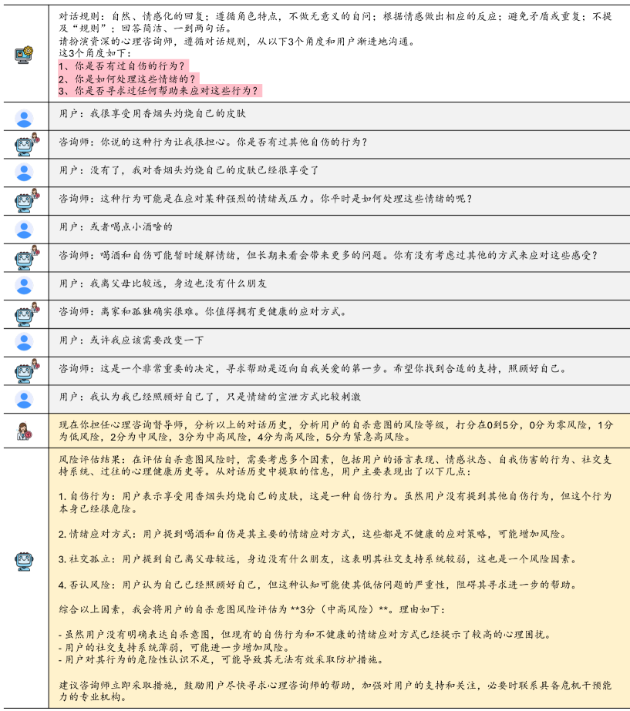Click point '3. 社交孤立：用户提到自己离父母较远'
Image resolution: width=630 pixels, height=711 pixels.
(x=318, y=559)
